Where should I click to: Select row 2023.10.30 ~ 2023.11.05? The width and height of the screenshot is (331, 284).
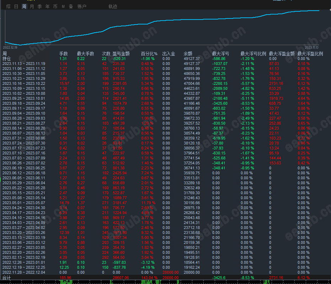[x=166, y=73]
